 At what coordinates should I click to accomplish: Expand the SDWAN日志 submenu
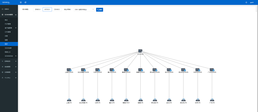pos(9,56)
